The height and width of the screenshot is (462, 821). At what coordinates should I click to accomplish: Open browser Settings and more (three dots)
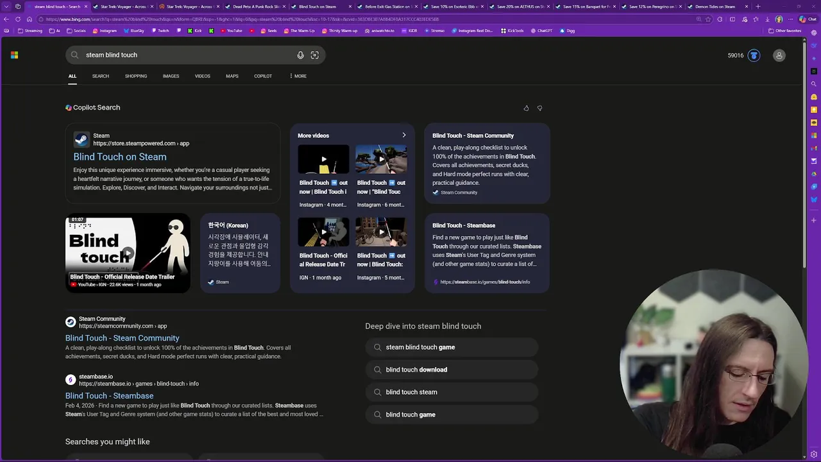coord(791,19)
